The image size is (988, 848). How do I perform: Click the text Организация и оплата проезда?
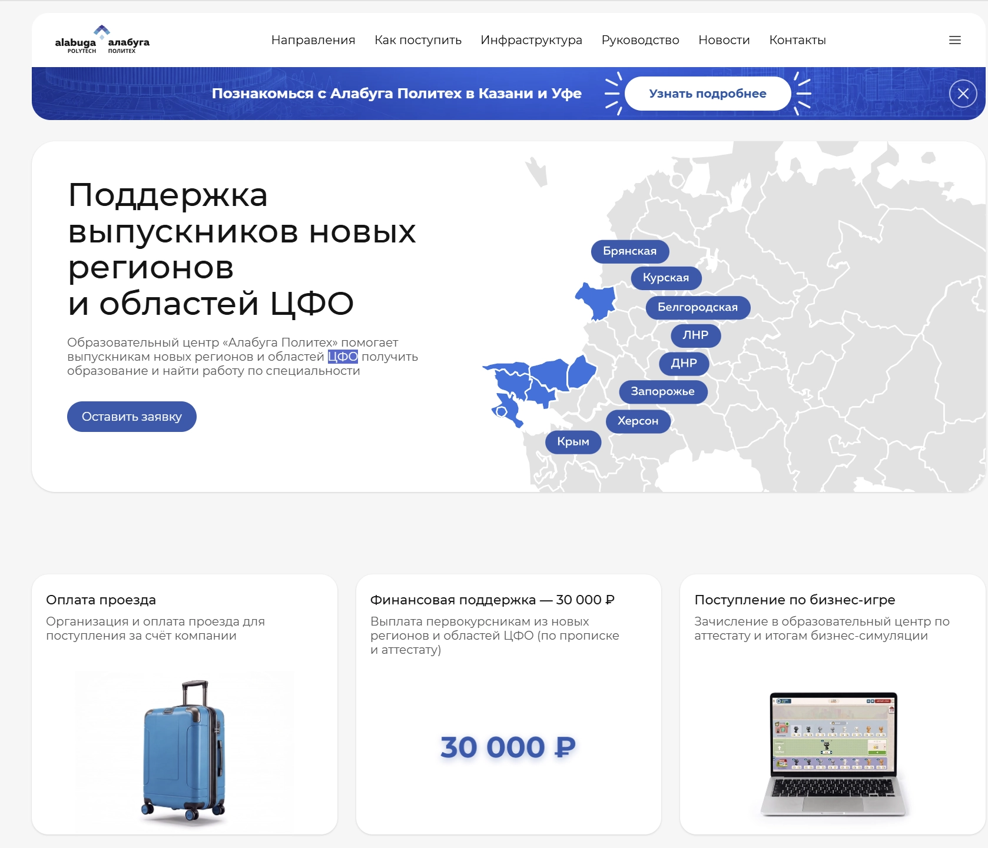coord(155,628)
